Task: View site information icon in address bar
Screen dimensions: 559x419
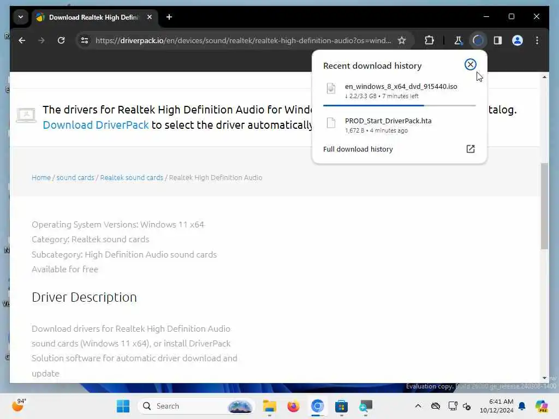Action: coord(85,40)
